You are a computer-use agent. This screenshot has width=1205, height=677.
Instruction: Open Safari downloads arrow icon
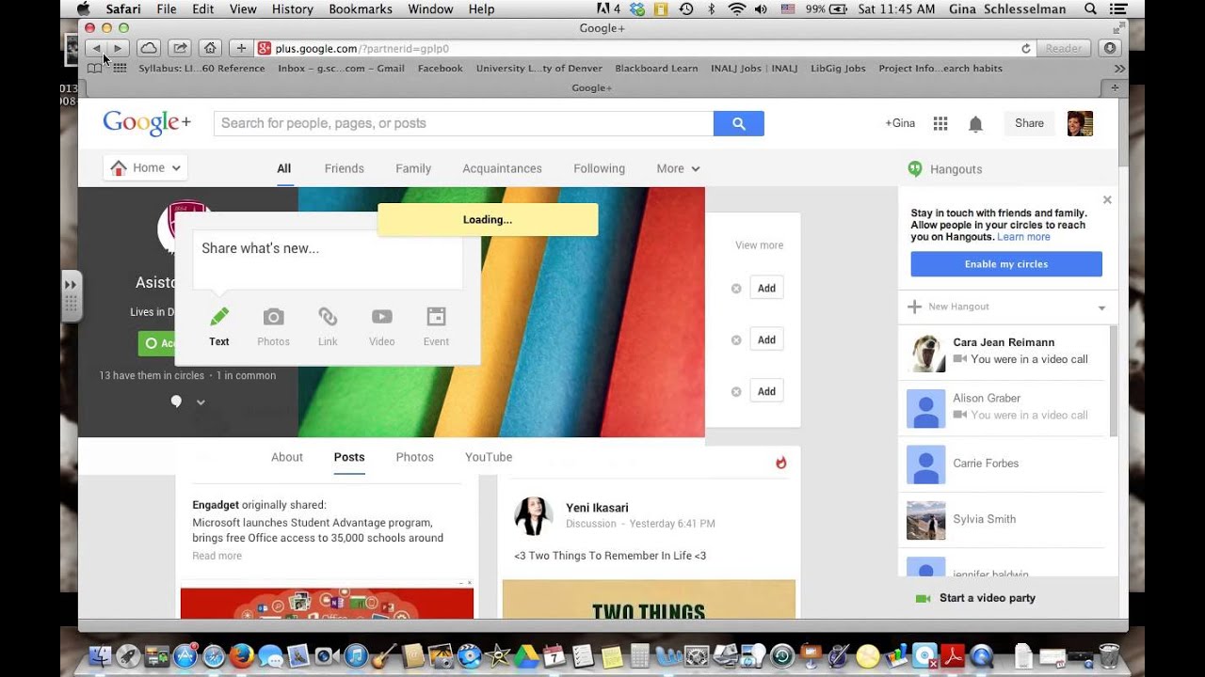tap(1110, 48)
